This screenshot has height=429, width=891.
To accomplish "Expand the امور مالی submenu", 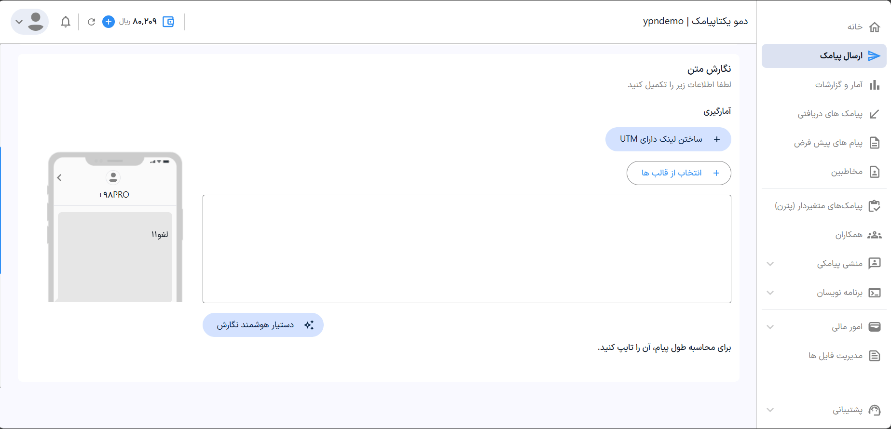I will 770,327.
